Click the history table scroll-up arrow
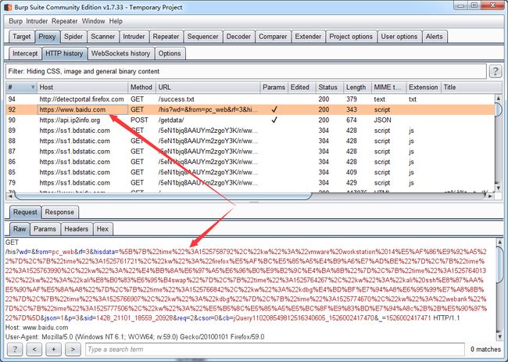This screenshot has height=362, width=508. point(498,97)
